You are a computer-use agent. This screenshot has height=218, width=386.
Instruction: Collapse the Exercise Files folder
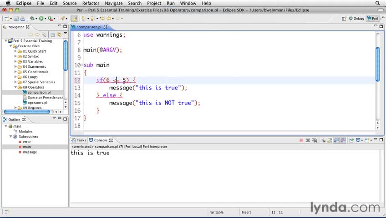pyautogui.click(x=10, y=46)
